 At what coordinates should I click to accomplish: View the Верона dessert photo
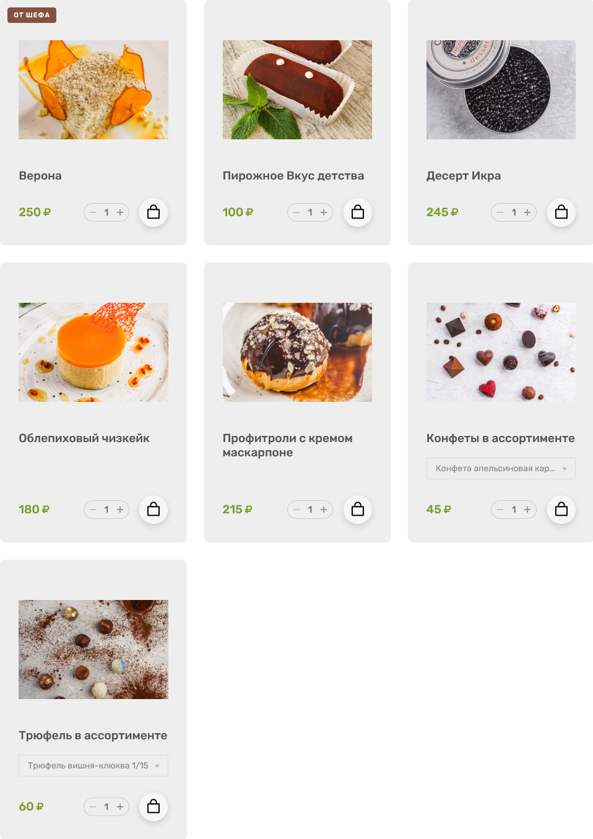pos(93,90)
